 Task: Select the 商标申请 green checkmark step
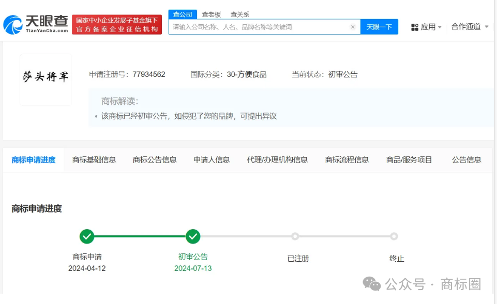click(x=87, y=236)
